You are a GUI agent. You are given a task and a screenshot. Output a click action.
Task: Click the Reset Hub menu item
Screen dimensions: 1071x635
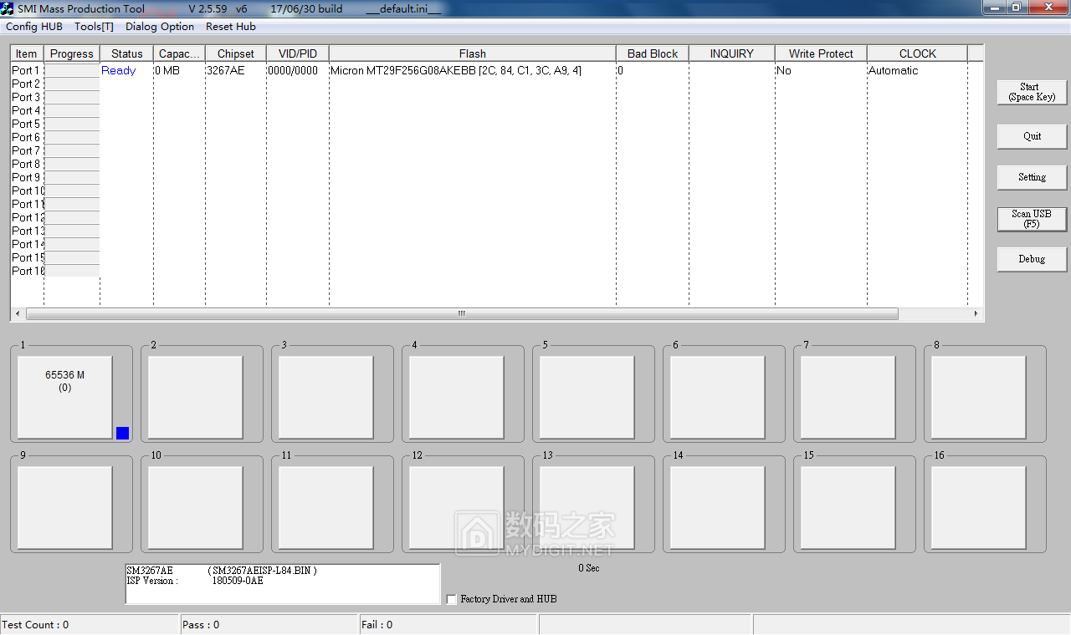tap(231, 27)
